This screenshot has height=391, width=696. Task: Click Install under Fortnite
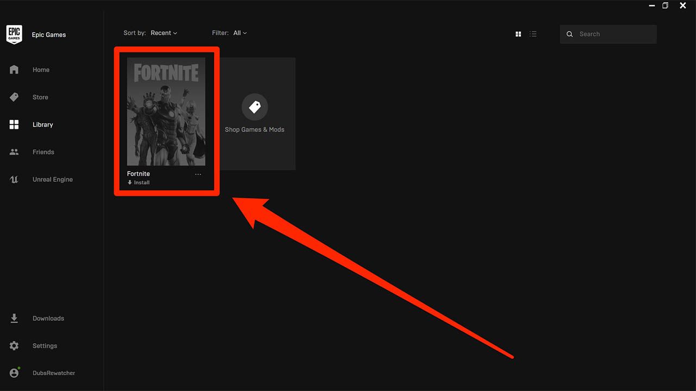tap(139, 182)
